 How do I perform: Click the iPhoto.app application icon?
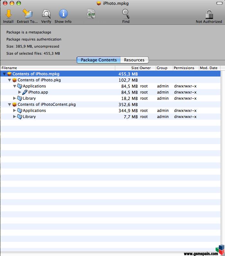[25, 92]
